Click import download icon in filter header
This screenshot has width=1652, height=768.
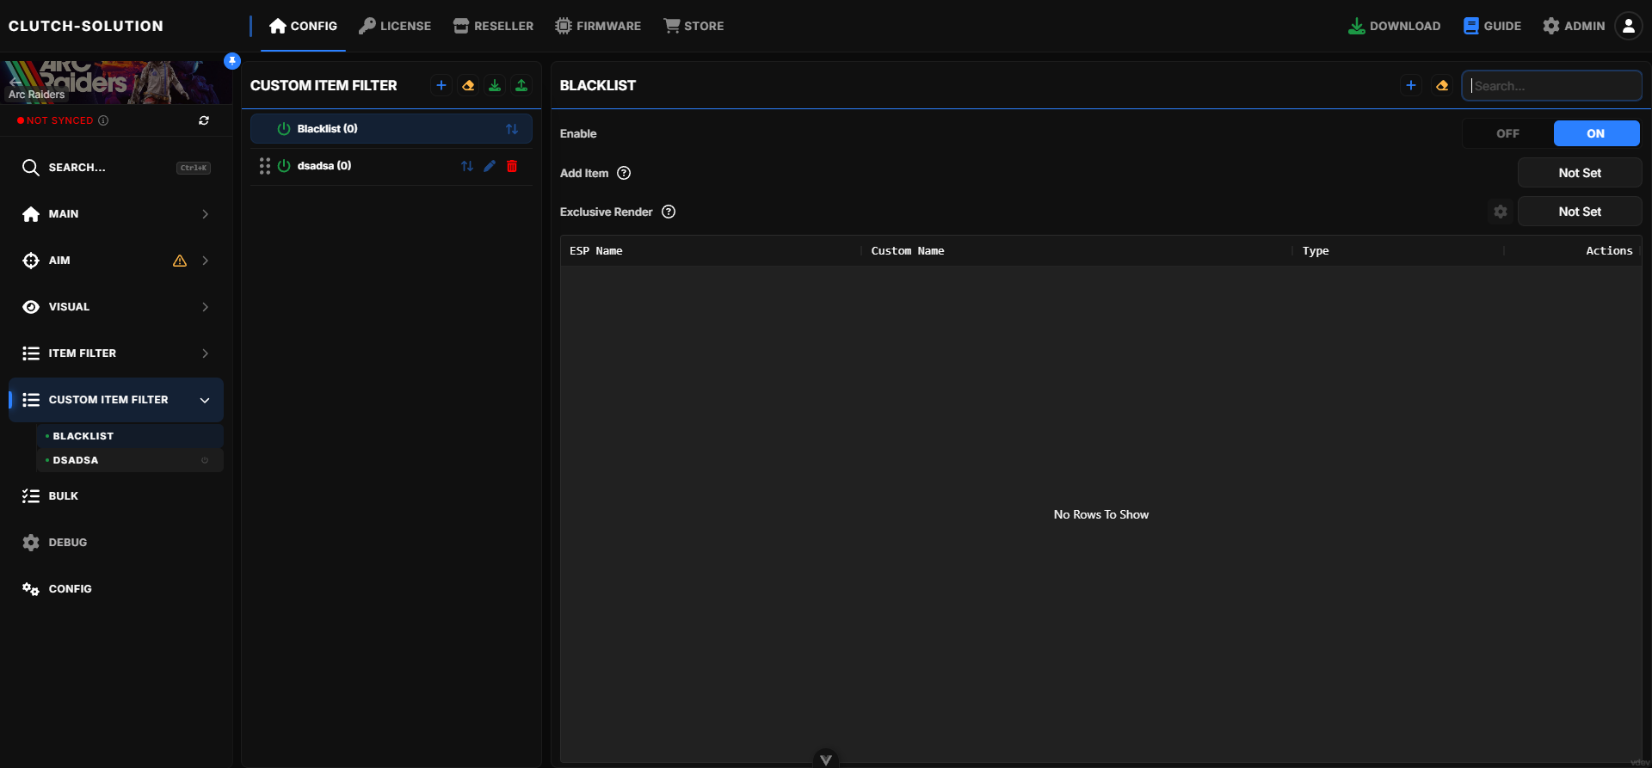tap(495, 85)
